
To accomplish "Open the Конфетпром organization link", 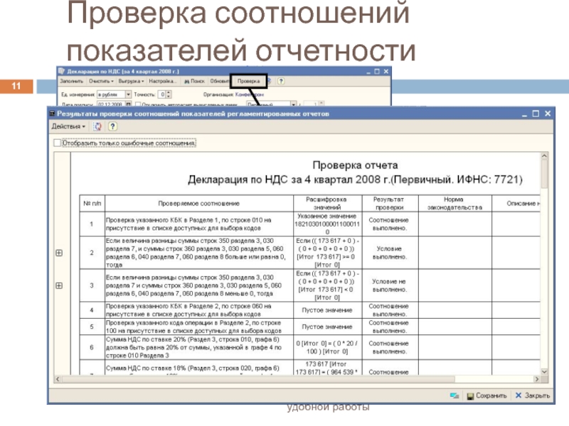I will [250, 94].
